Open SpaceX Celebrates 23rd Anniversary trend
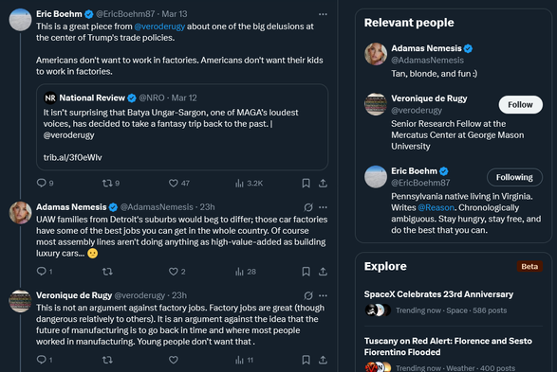The image size is (557, 372). (x=454, y=302)
